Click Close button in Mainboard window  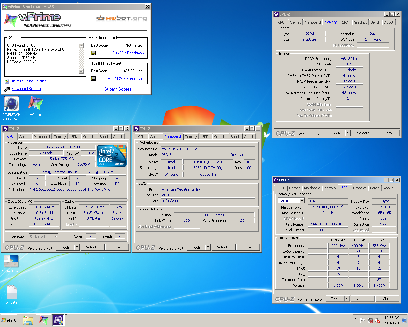click(248, 247)
